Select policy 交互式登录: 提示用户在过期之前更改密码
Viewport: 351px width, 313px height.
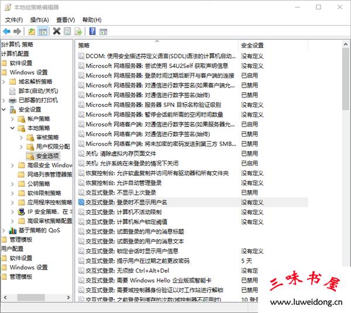point(137,261)
